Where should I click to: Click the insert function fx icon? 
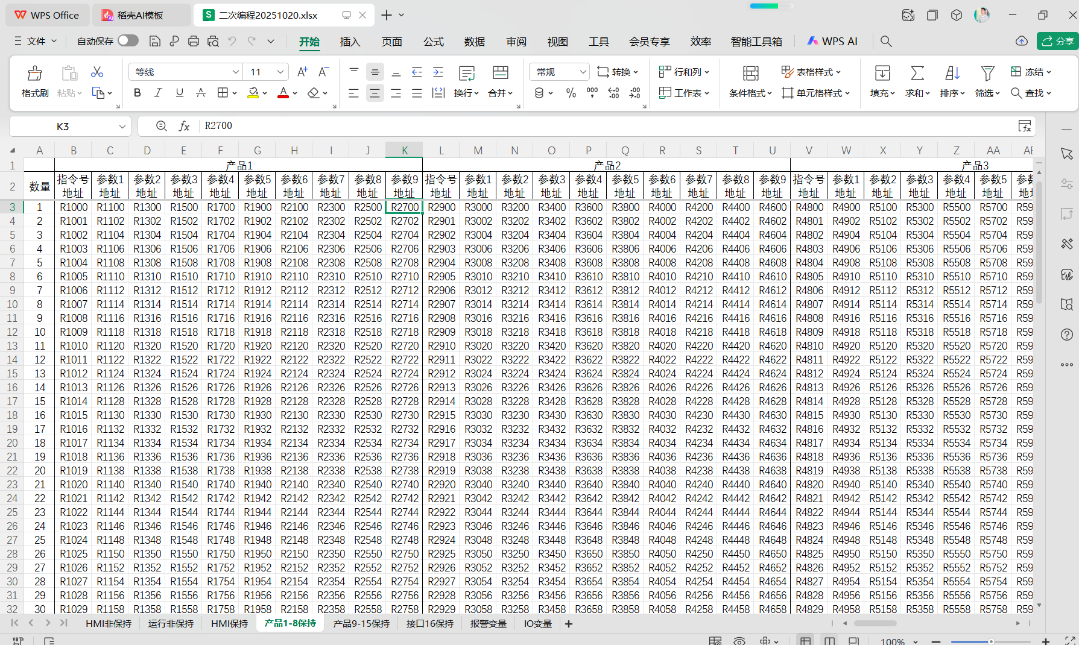185,126
